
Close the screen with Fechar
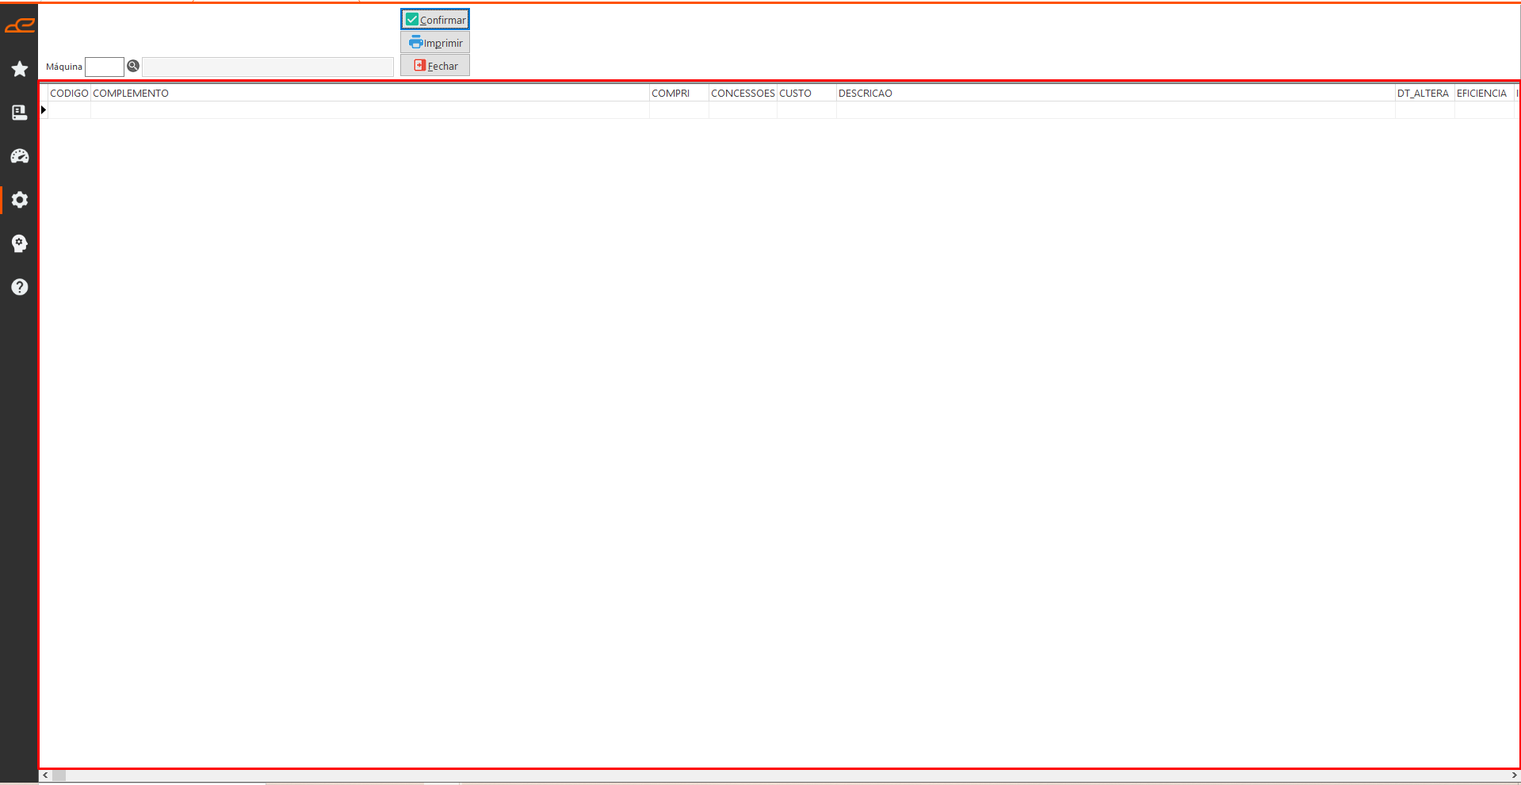pos(435,66)
